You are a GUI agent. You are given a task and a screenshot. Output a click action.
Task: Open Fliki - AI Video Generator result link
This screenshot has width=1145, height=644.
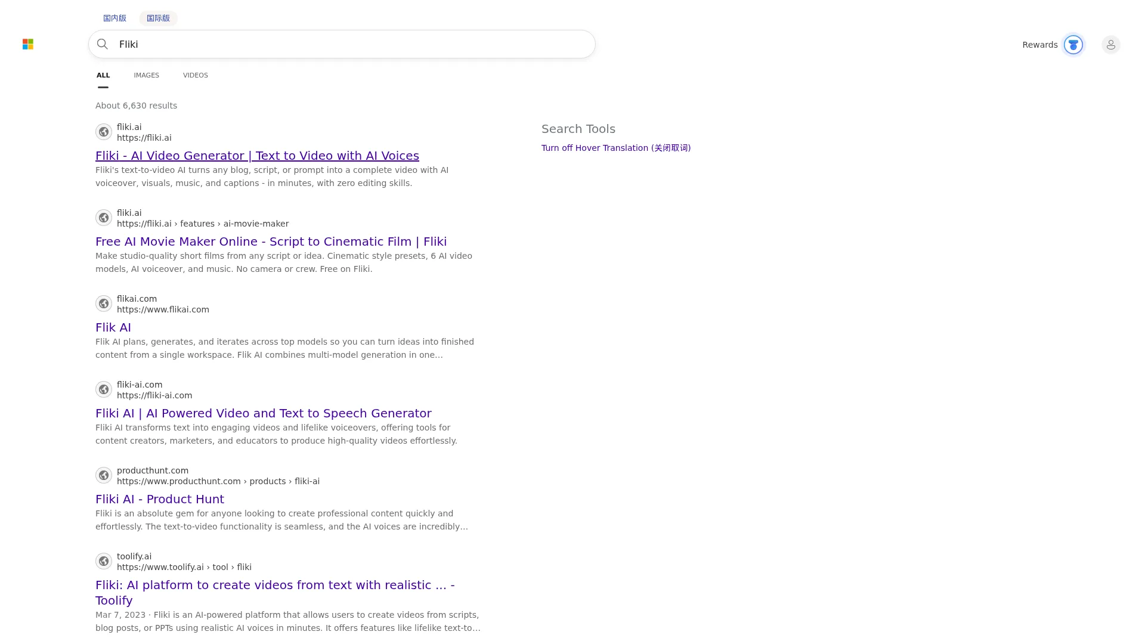pos(257,156)
